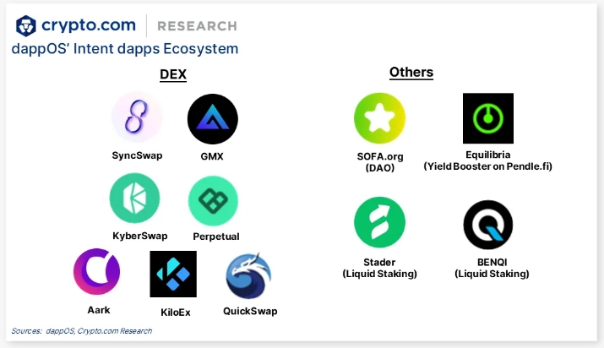
Task: Click the KyberSwap green logo
Action: pos(134,198)
